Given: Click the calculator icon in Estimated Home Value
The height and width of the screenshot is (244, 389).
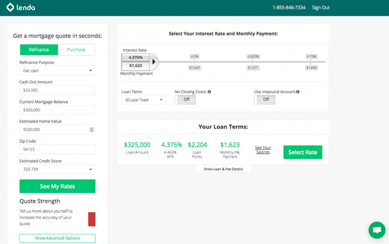Looking at the screenshot, I should click(92, 130).
